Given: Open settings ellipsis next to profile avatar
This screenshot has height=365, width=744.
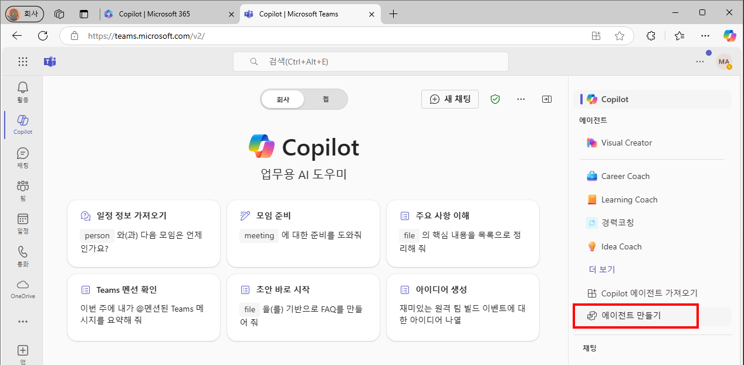Looking at the screenshot, I should [x=699, y=61].
